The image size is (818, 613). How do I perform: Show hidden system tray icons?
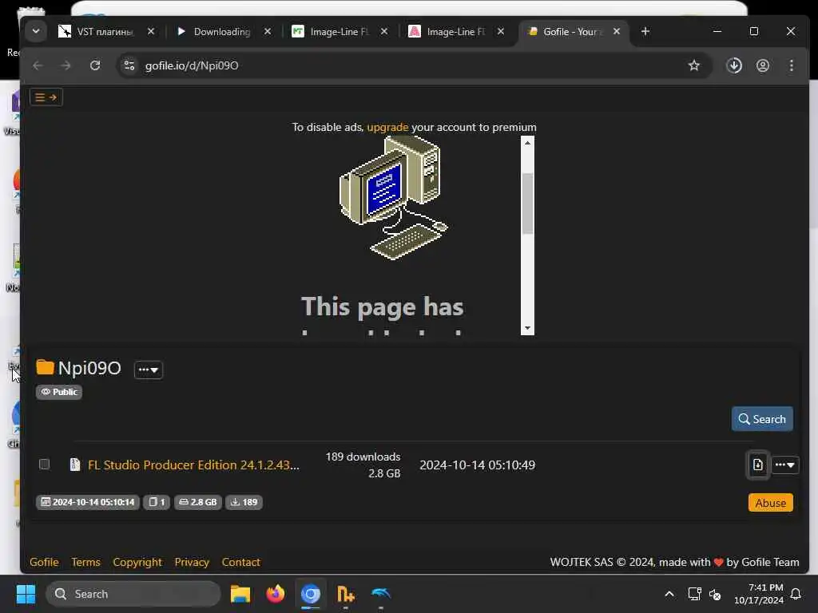(669, 594)
